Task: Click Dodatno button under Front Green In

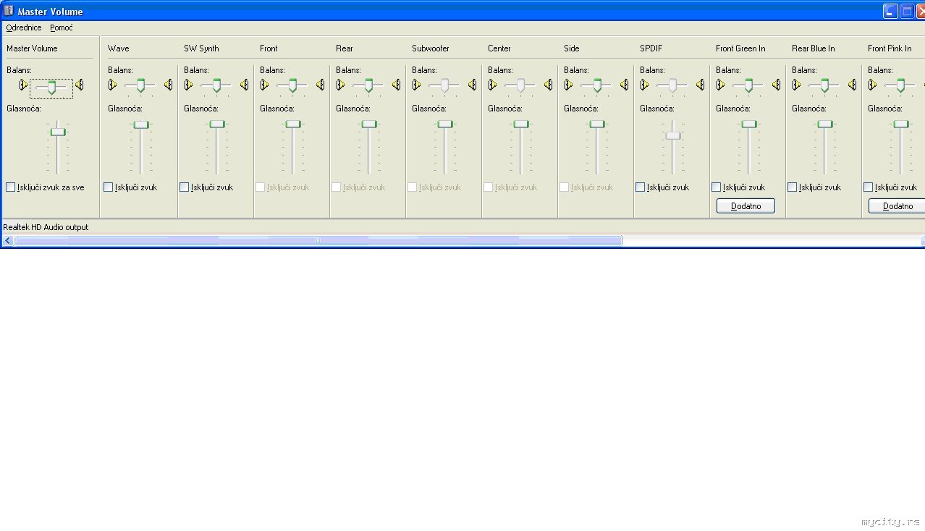Action: point(746,206)
